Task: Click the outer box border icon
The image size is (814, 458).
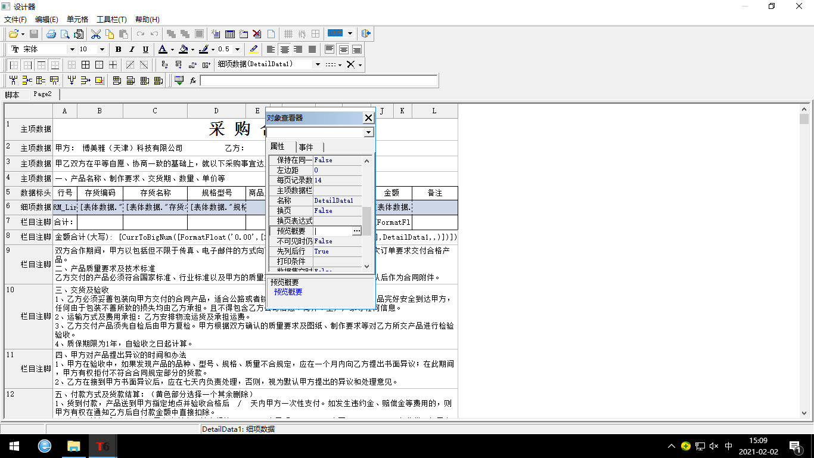Action: click(x=99, y=64)
